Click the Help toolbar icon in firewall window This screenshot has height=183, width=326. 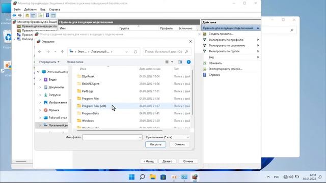tap(47, 15)
